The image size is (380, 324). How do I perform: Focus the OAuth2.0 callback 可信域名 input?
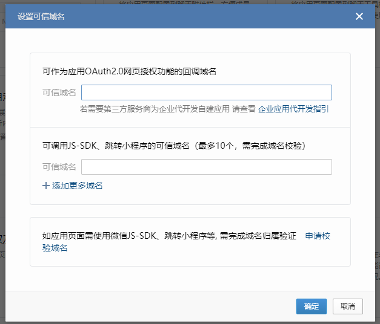click(206, 92)
